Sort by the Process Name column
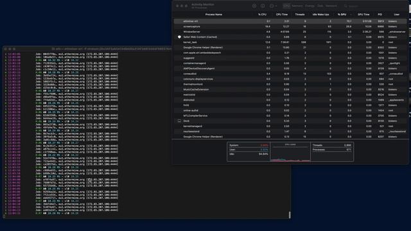This screenshot has width=411, height=231. coord(214,14)
